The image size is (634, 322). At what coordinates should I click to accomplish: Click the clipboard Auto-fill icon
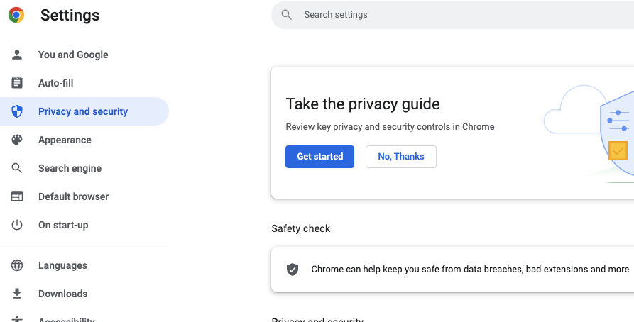click(17, 83)
